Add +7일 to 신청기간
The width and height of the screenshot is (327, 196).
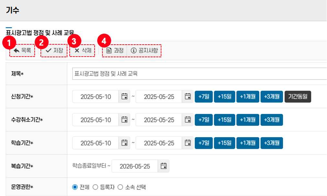click(x=204, y=96)
